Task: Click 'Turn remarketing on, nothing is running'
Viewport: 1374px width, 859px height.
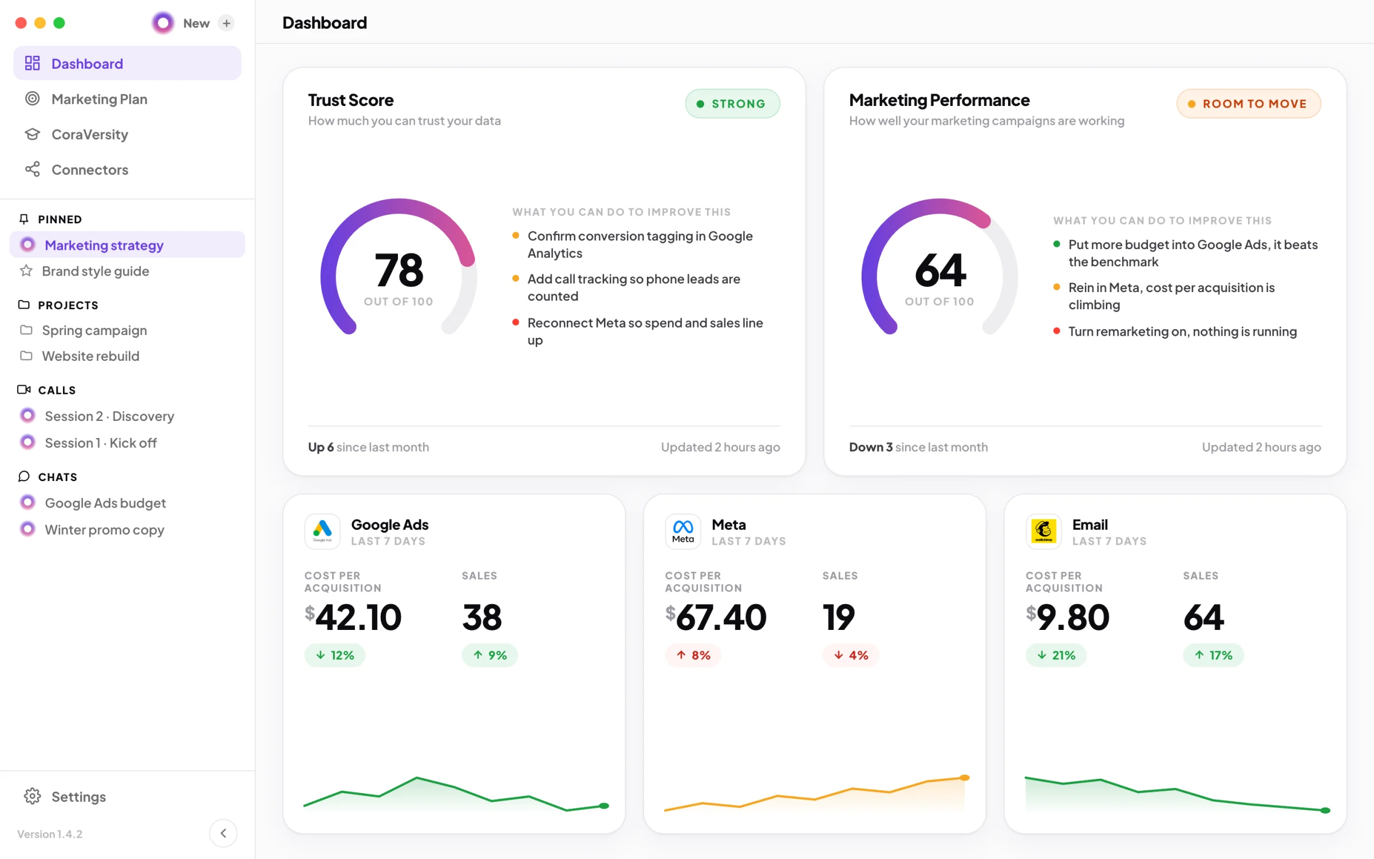Action: [x=1182, y=331]
